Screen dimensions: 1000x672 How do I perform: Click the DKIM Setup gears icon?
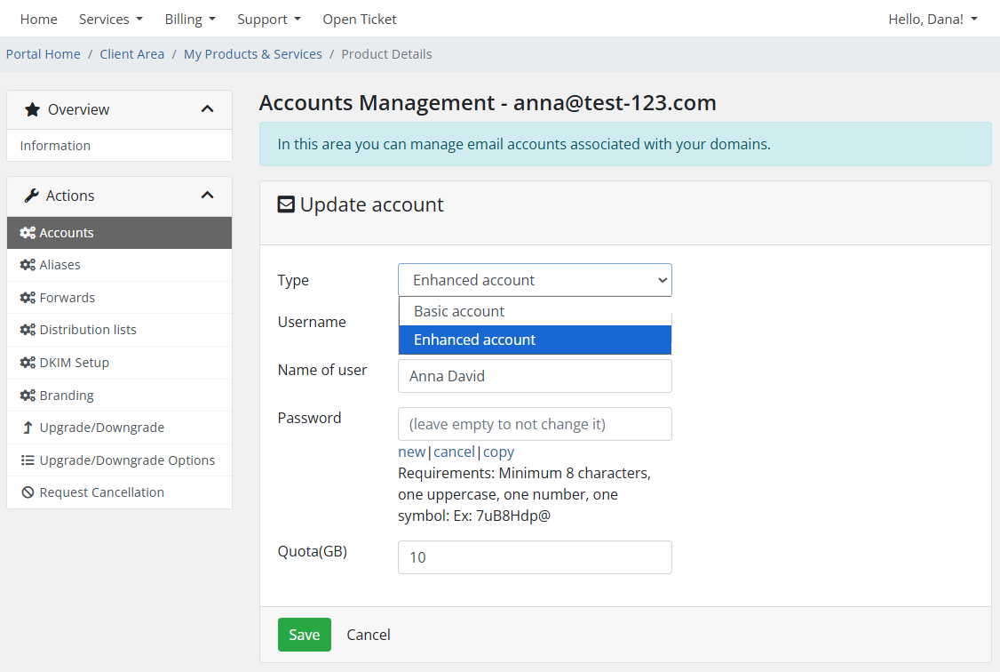tap(28, 363)
